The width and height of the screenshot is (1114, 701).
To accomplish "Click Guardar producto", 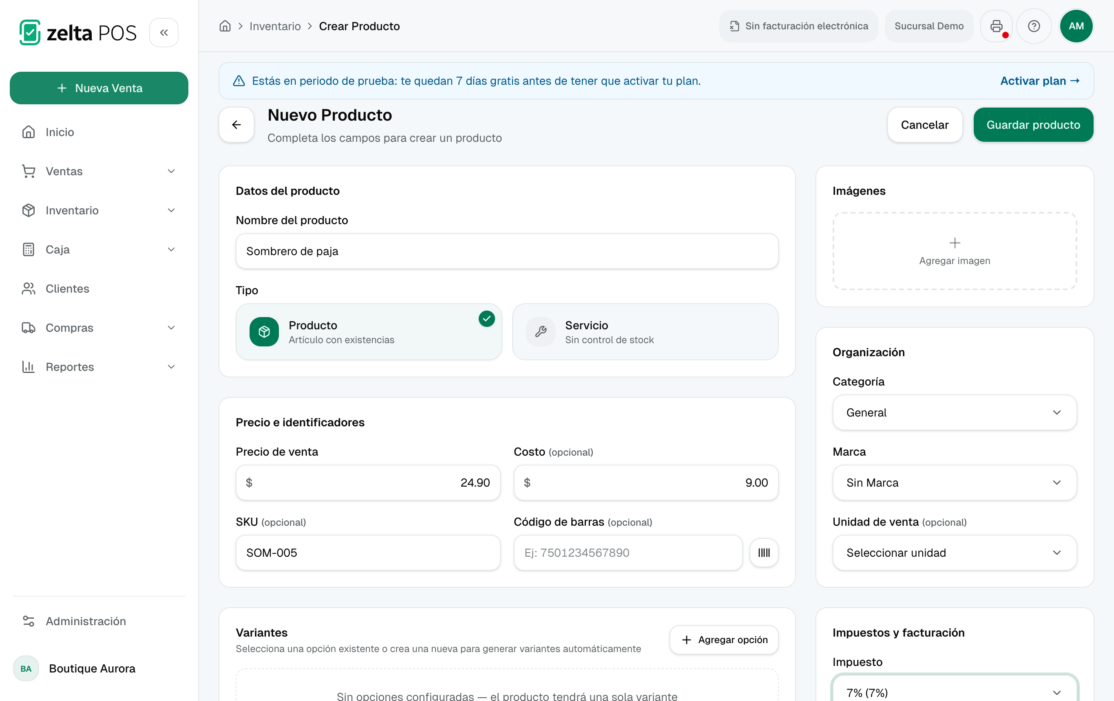I will click(x=1033, y=125).
